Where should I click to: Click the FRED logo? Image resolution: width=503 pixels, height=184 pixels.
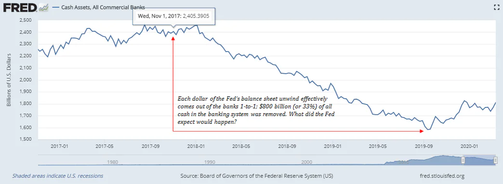coord(21,7)
